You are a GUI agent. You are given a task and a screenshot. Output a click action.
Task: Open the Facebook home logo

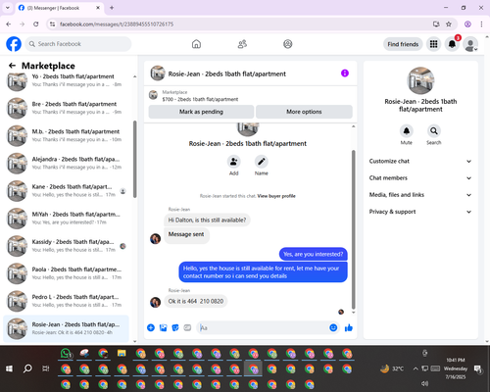pos(14,44)
